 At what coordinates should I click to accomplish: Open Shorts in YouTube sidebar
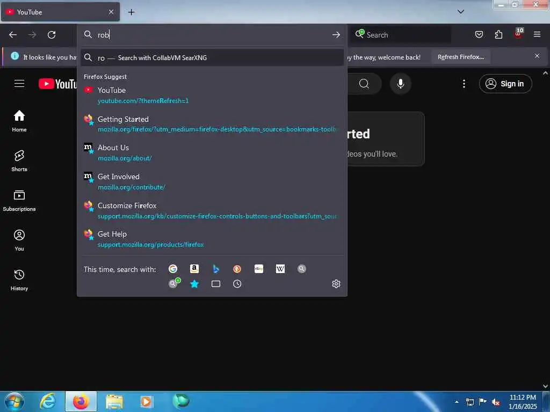click(19, 161)
